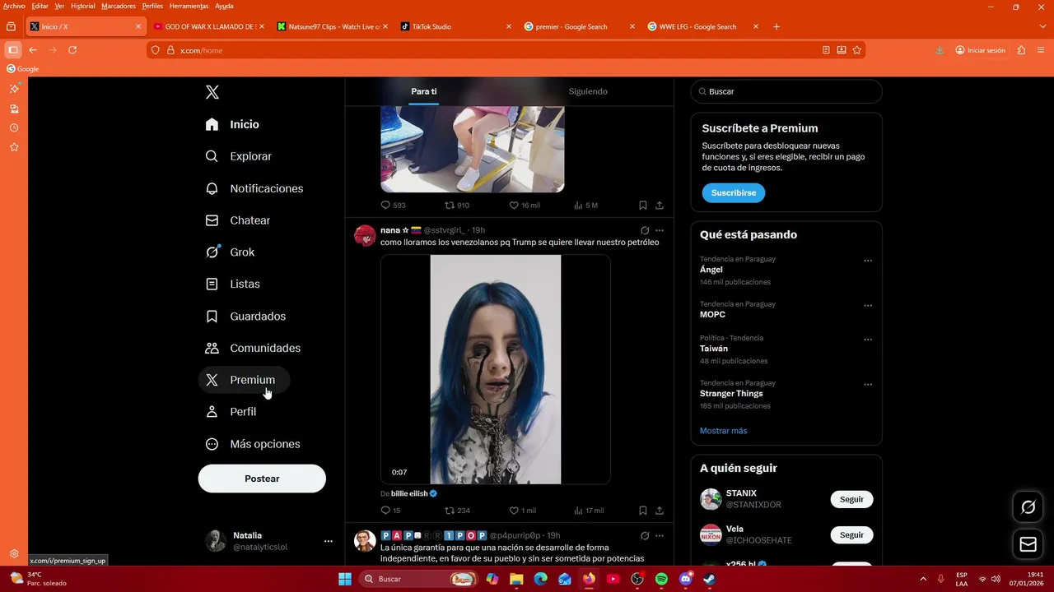1054x592 pixels.
Task: Open the Historial menu
Action: (x=82, y=6)
